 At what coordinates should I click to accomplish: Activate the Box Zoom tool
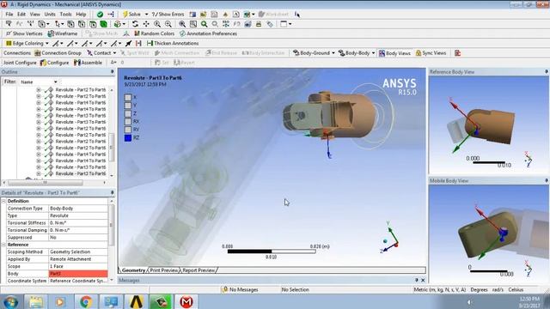(168, 24)
